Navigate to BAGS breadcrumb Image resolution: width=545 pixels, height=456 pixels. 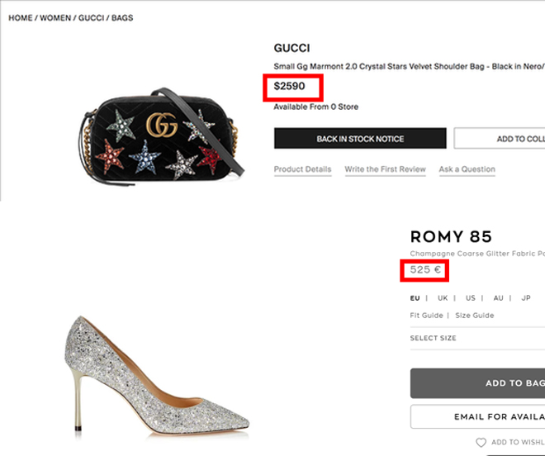122,17
